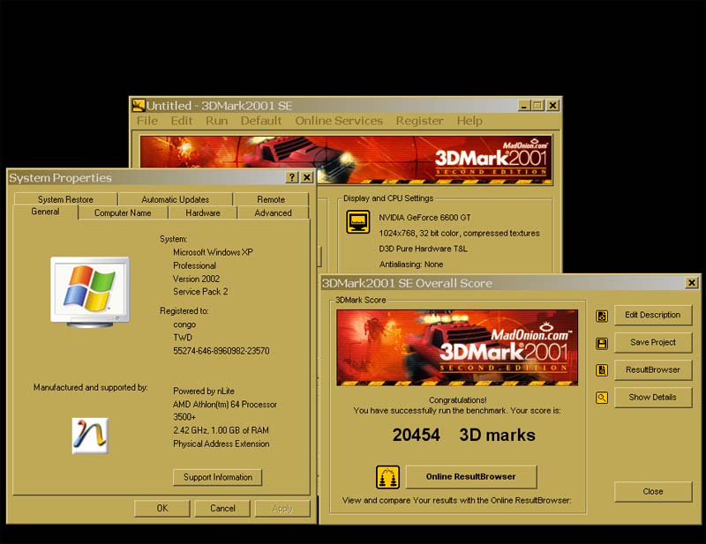Click the display monitor icon in Display settings

coord(358,222)
